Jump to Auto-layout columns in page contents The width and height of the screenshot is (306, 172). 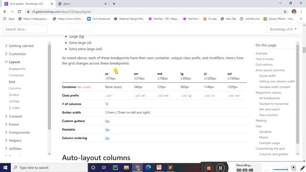[x=270, y=70]
